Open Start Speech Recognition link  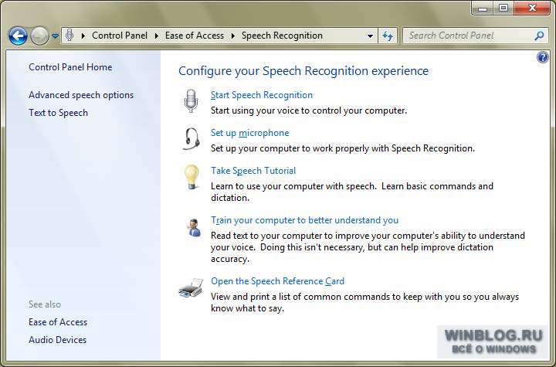tap(262, 95)
